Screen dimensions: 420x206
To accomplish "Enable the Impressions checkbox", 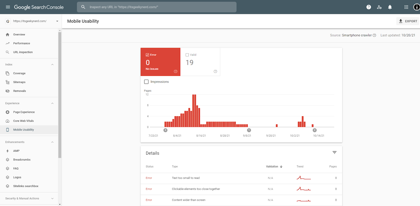I will click(x=146, y=82).
